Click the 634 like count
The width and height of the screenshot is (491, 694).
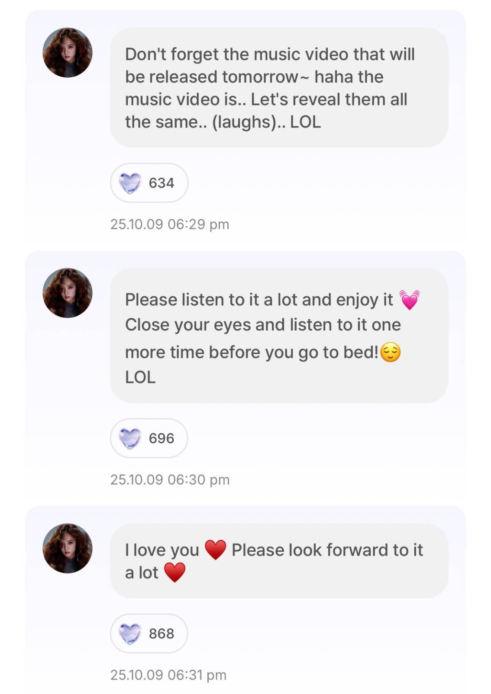162,183
